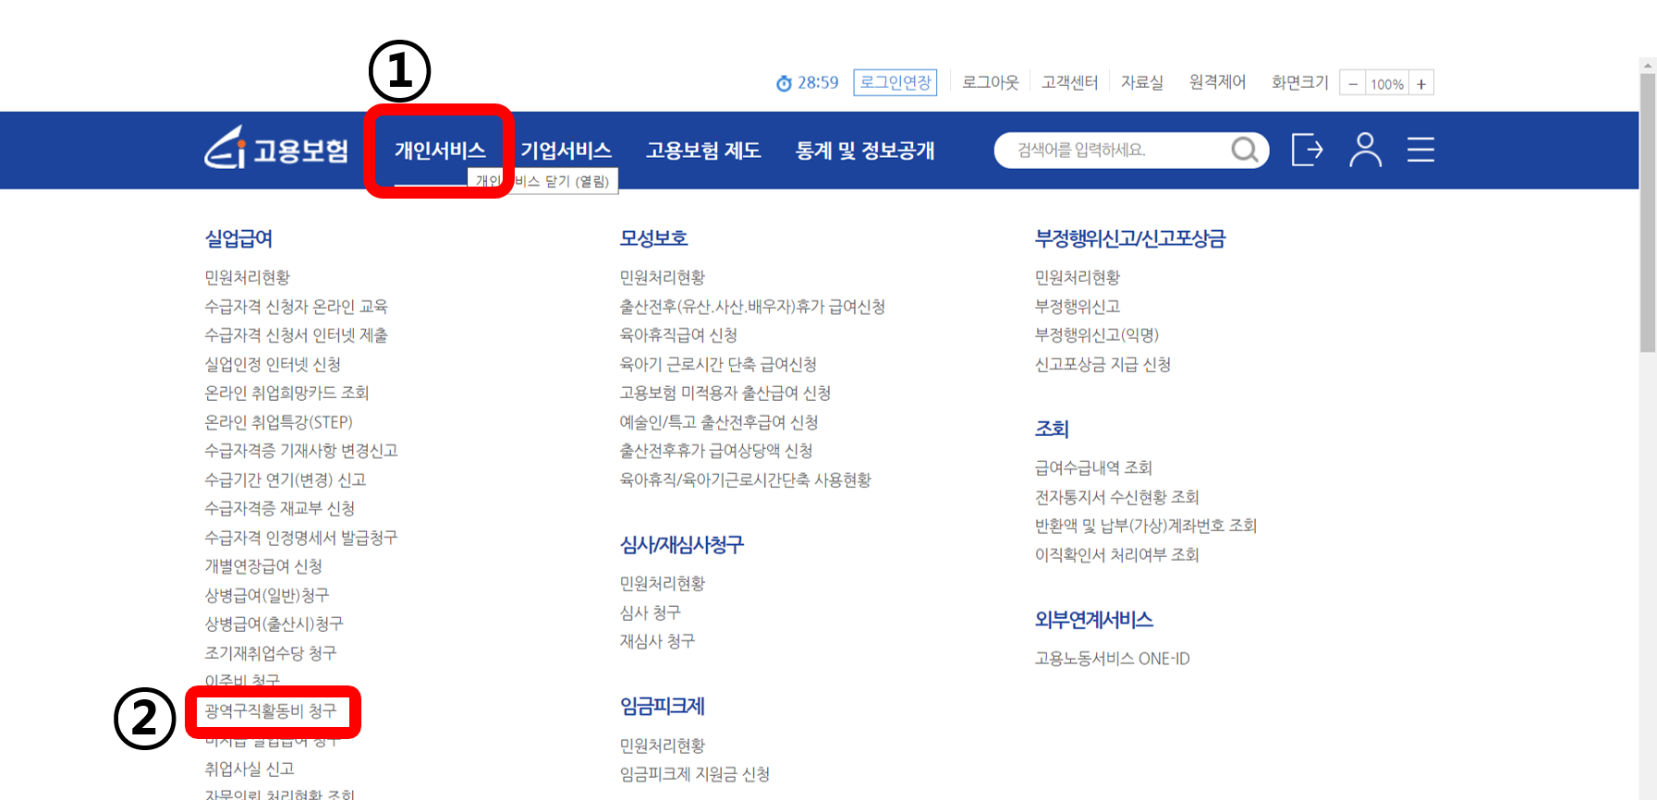The image size is (1657, 800).
Task: Click 고용보험 미적용자 출산급여 신청
Action: (725, 393)
